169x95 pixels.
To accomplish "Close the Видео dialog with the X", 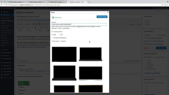I will (108, 12).
